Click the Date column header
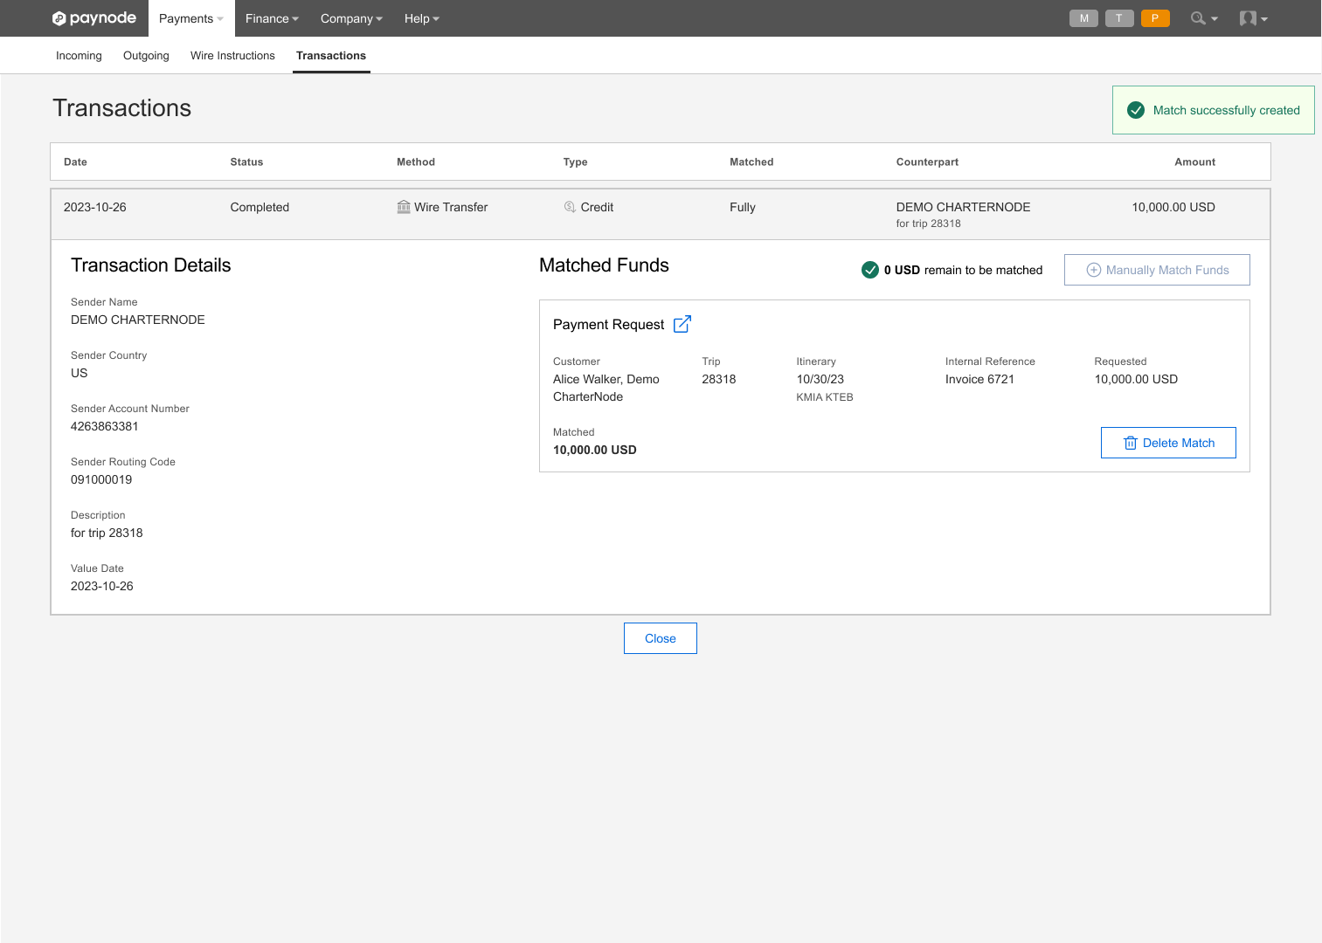Image resolution: width=1322 pixels, height=943 pixels. click(75, 162)
